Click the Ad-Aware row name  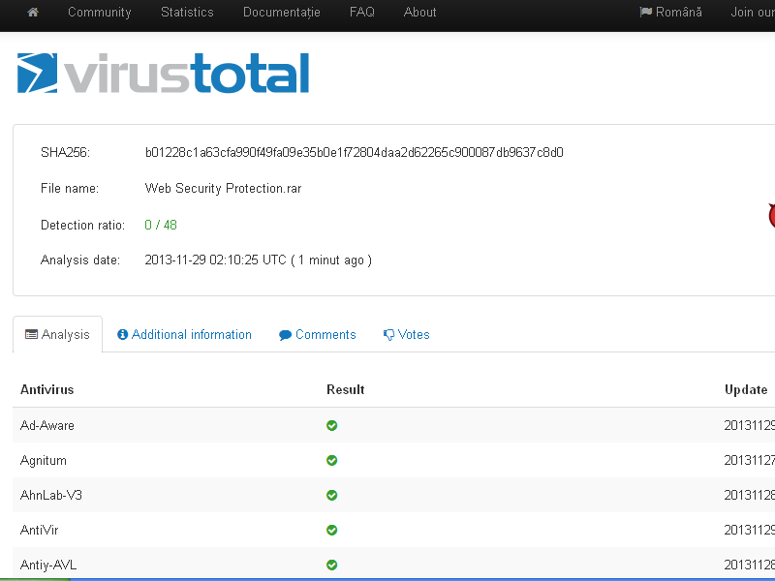pyautogui.click(x=46, y=425)
